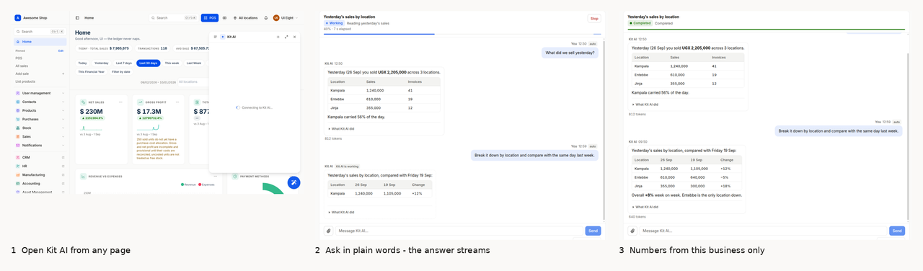Open the Kit AI panel menu icon
Screen dimensions: 923x271
point(215,37)
